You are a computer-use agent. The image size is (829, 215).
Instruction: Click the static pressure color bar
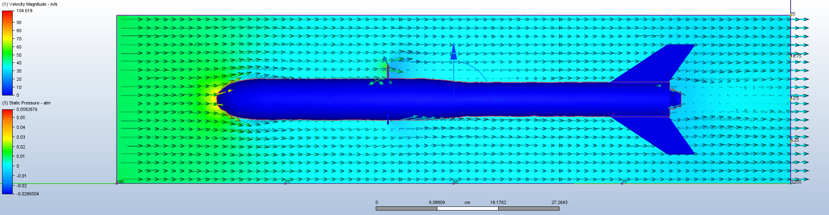[x=7, y=151]
